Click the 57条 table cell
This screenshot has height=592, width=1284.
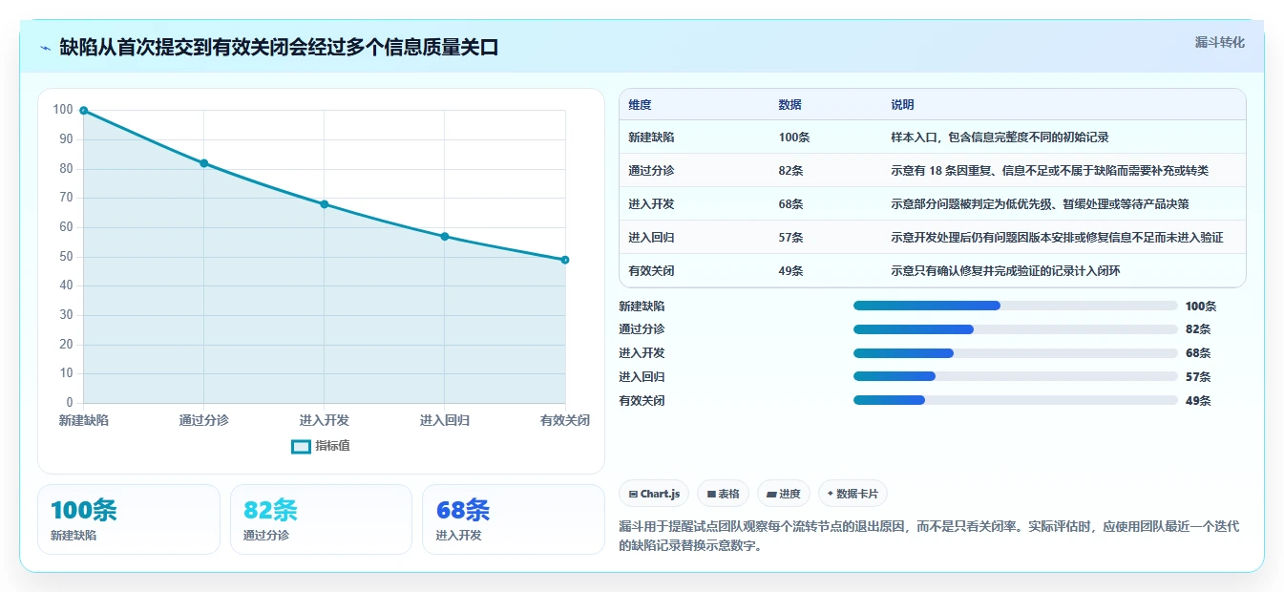coord(791,238)
